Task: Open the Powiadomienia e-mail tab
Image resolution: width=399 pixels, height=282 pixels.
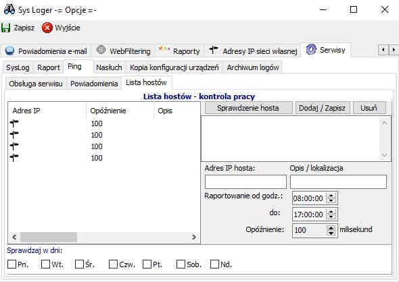Action: click(x=47, y=51)
